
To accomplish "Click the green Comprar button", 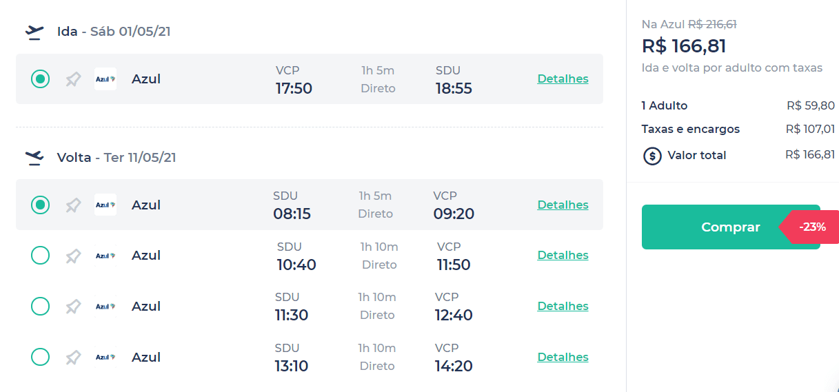I will pyautogui.click(x=731, y=227).
